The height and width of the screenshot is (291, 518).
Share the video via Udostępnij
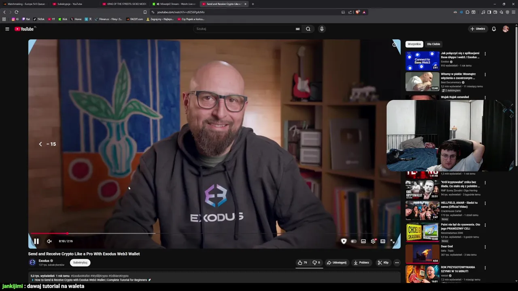(337, 262)
